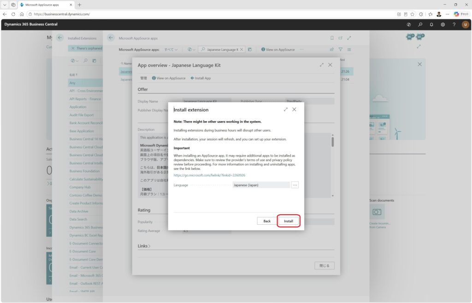Open AppSource apps page in new window
The height and width of the screenshot is (303, 472).
click(x=341, y=38)
